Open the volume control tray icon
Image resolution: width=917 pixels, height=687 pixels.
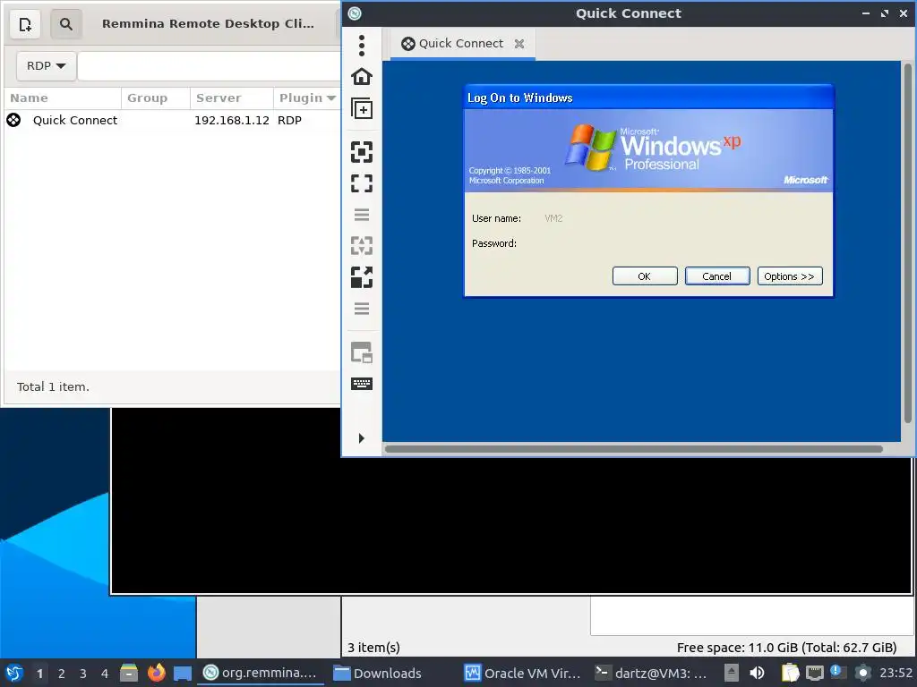tap(757, 673)
